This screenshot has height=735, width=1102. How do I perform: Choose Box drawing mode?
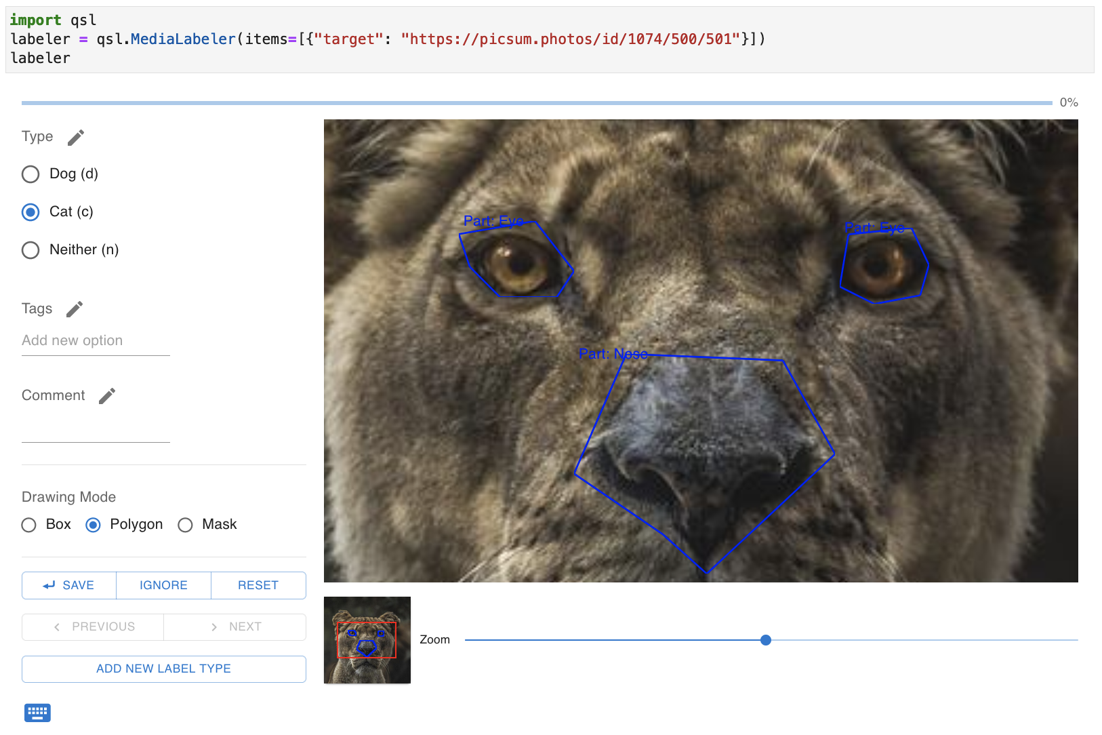28,525
